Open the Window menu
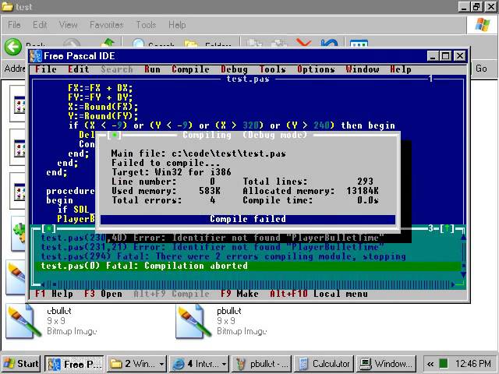The width and height of the screenshot is (499, 374). point(363,69)
